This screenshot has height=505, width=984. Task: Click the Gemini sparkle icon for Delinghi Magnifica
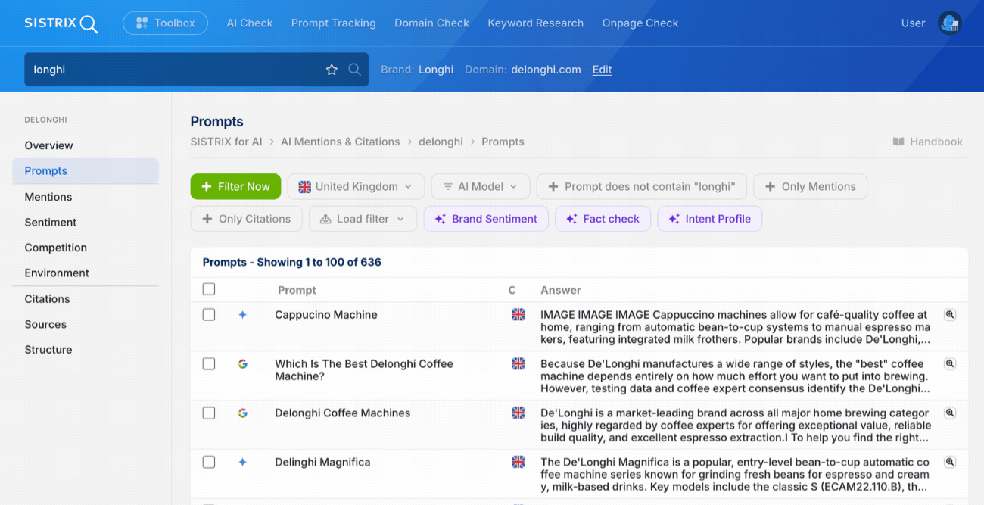[242, 462]
